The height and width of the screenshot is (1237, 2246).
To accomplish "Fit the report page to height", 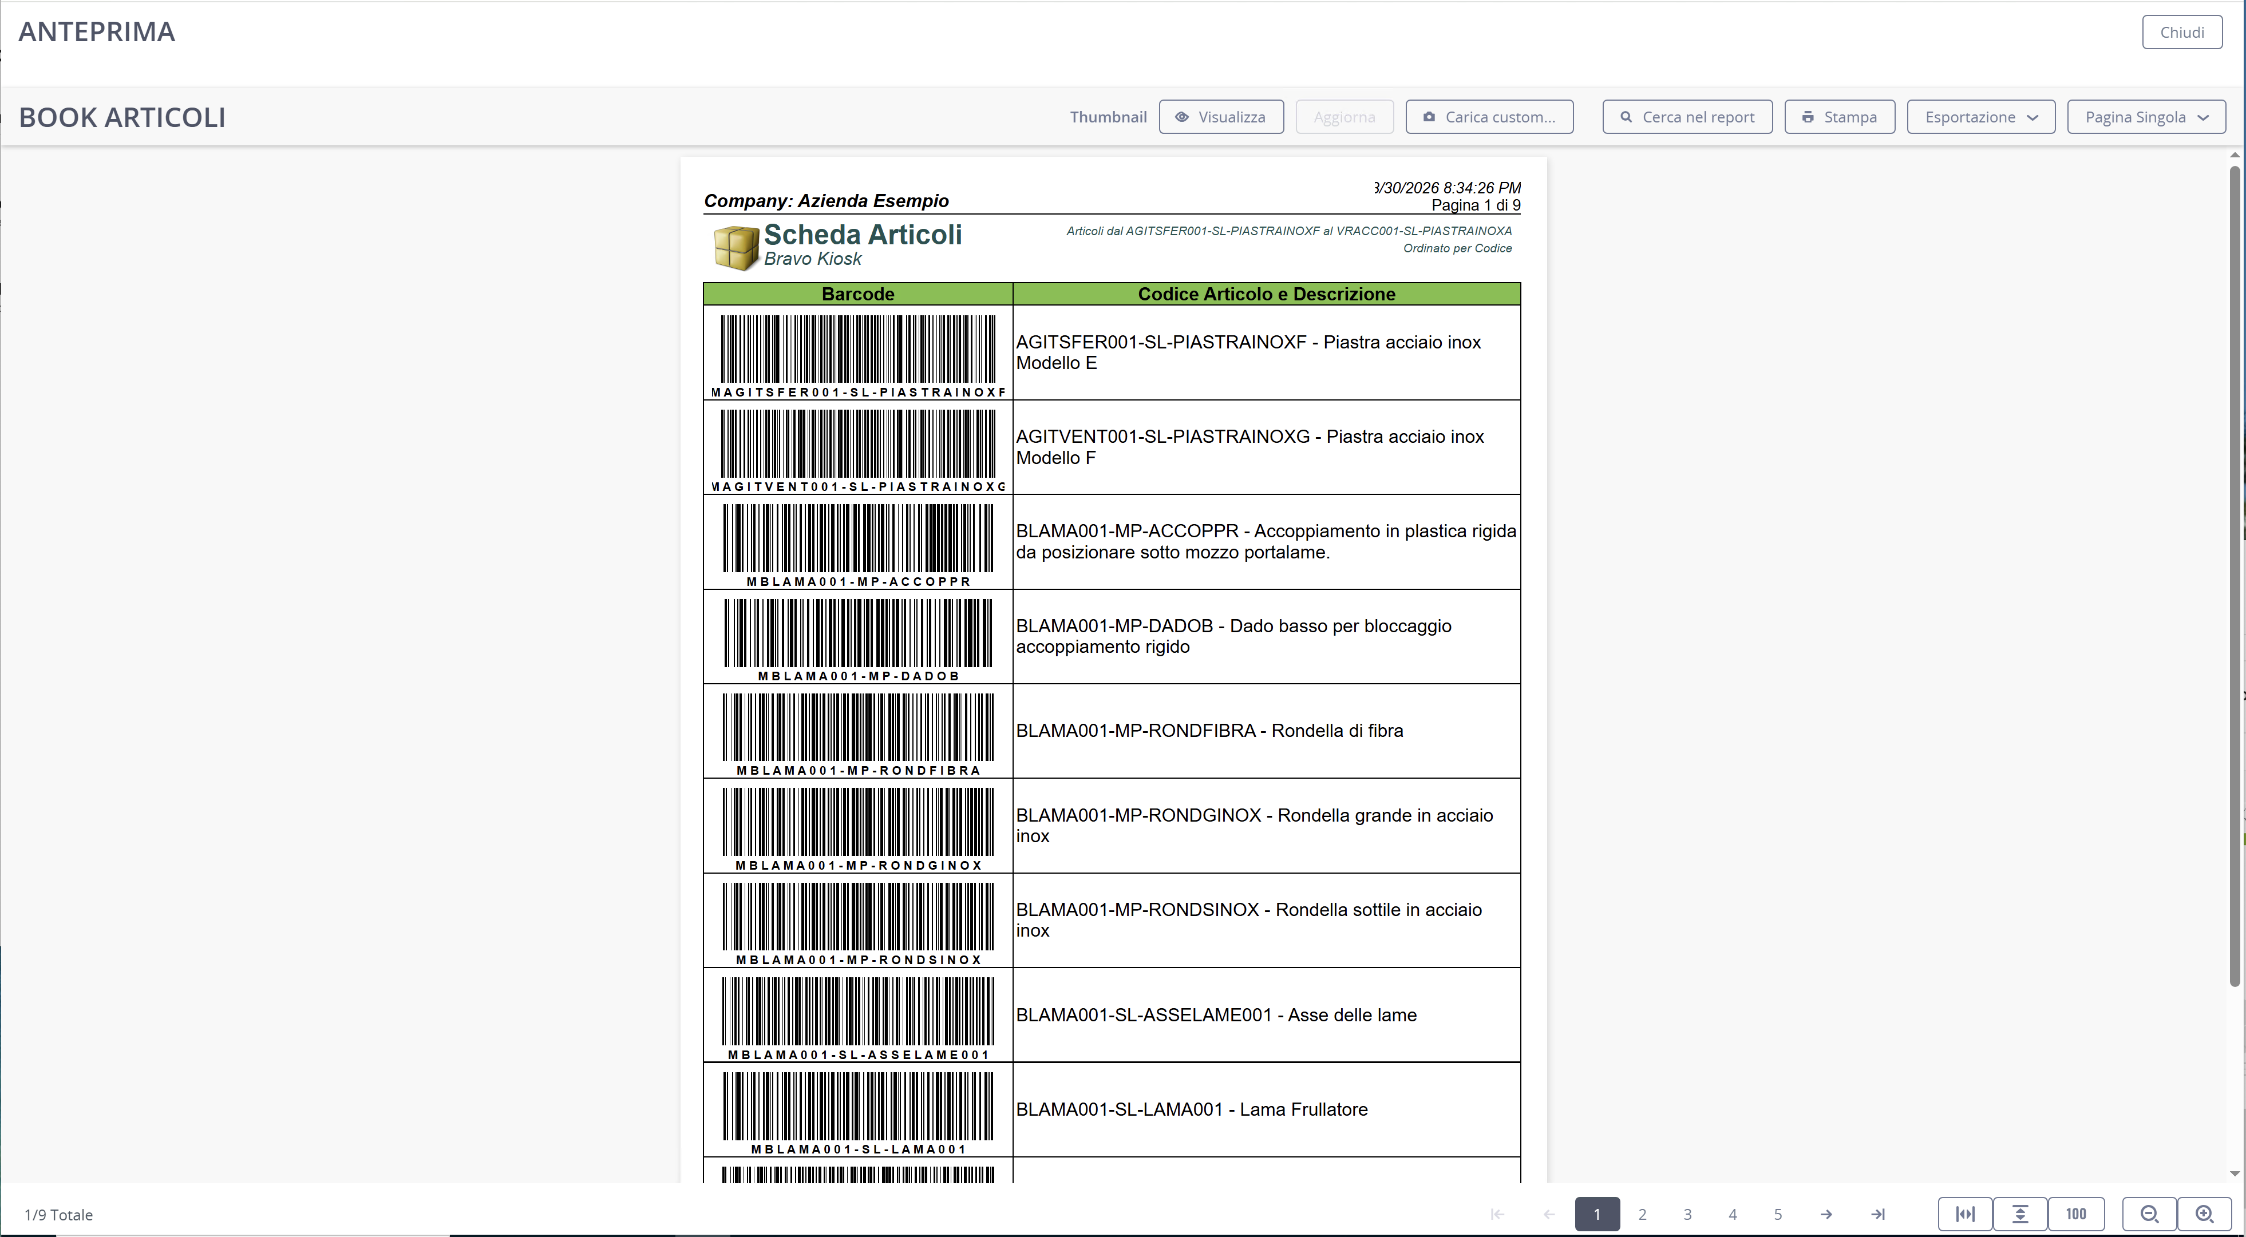I will click(2020, 1214).
